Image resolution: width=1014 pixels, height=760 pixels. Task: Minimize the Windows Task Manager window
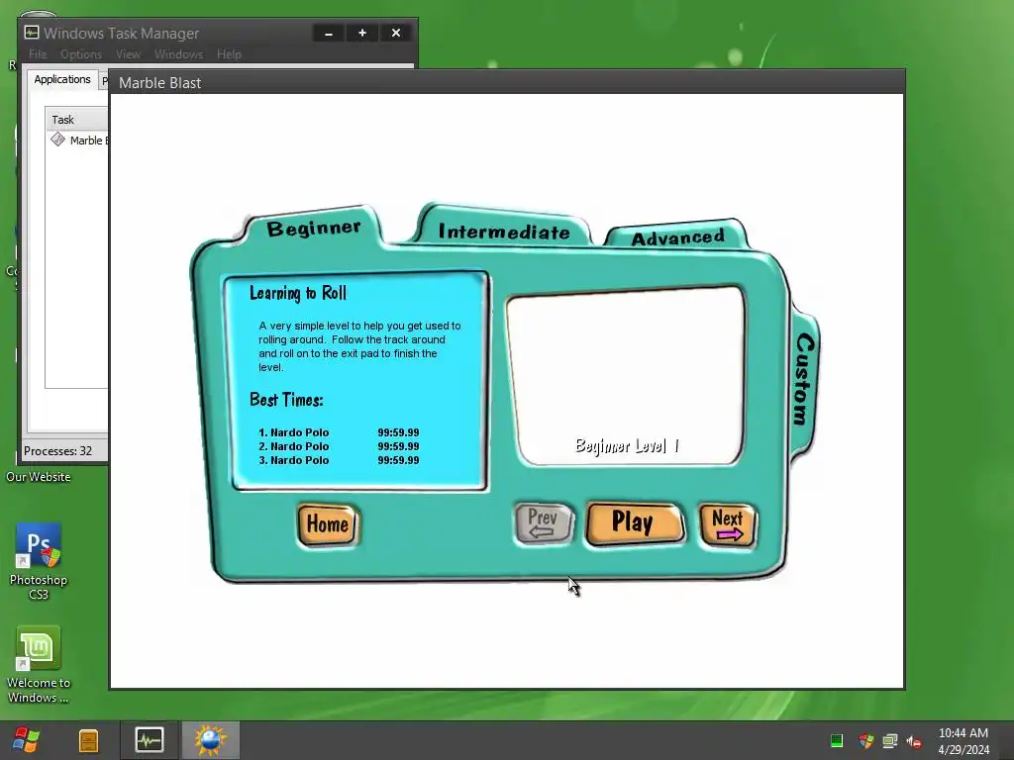coord(329,33)
